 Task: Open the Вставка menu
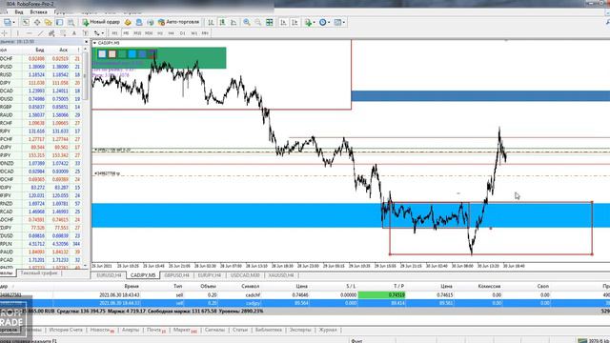point(38,12)
